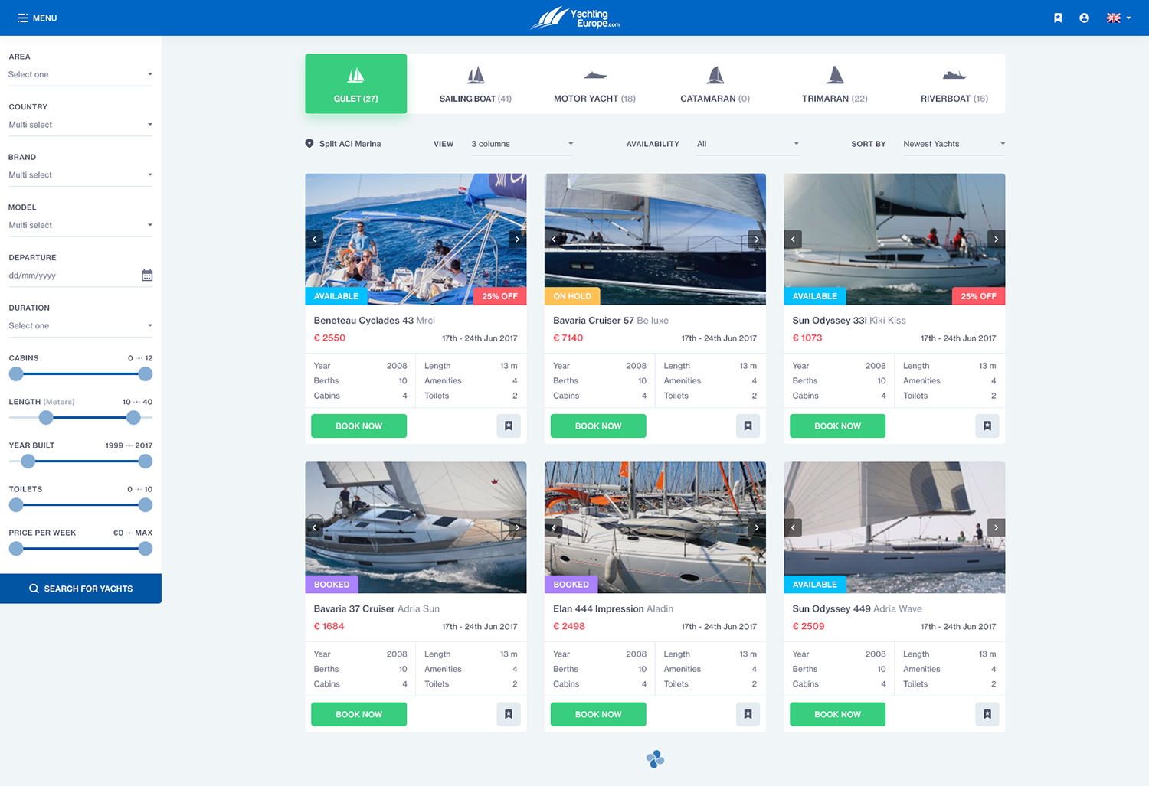Open the View 3 columns dropdown
Viewport: 1149px width, 786px height.
tap(522, 144)
